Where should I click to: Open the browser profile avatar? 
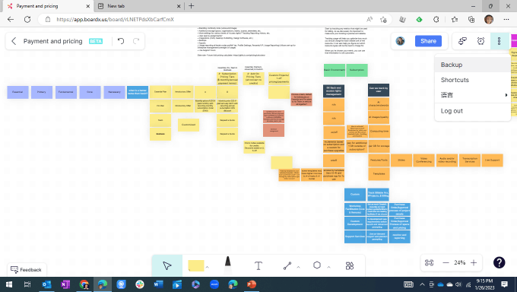tap(489, 20)
